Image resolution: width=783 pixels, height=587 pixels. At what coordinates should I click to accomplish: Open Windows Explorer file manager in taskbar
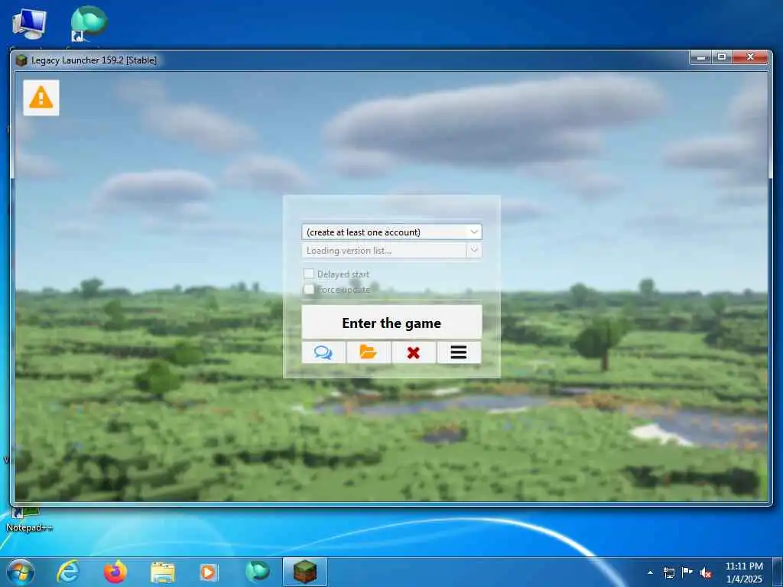pos(163,572)
